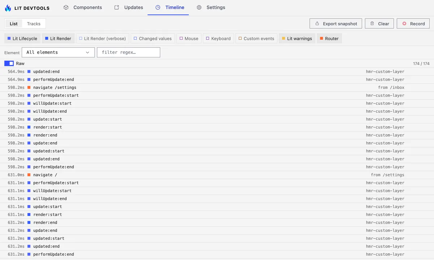Open the Updates tab
This screenshot has width=434, height=260.
[x=128, y=7]
